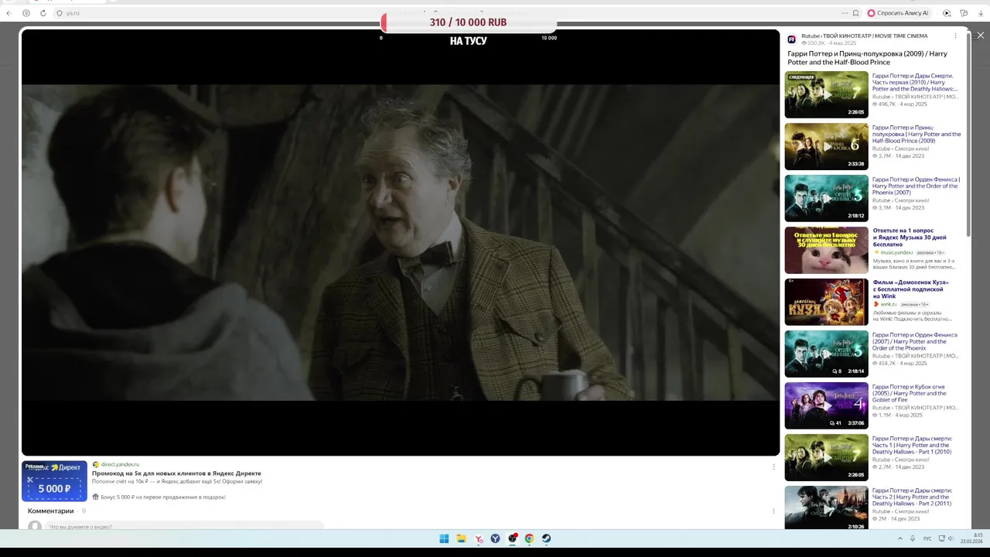Screen dimensions: 990x557
Task: Click the main Harry Potter video player
Action: point(401,242)
